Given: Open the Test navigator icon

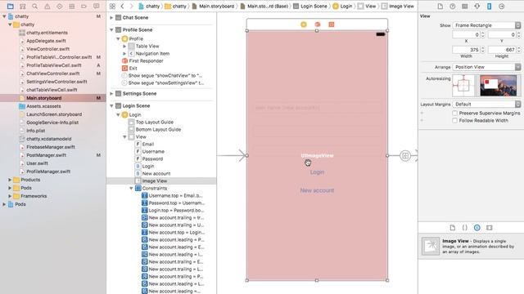Looking at the screenshot, I should pyautogui.click(x=60, y=6).
